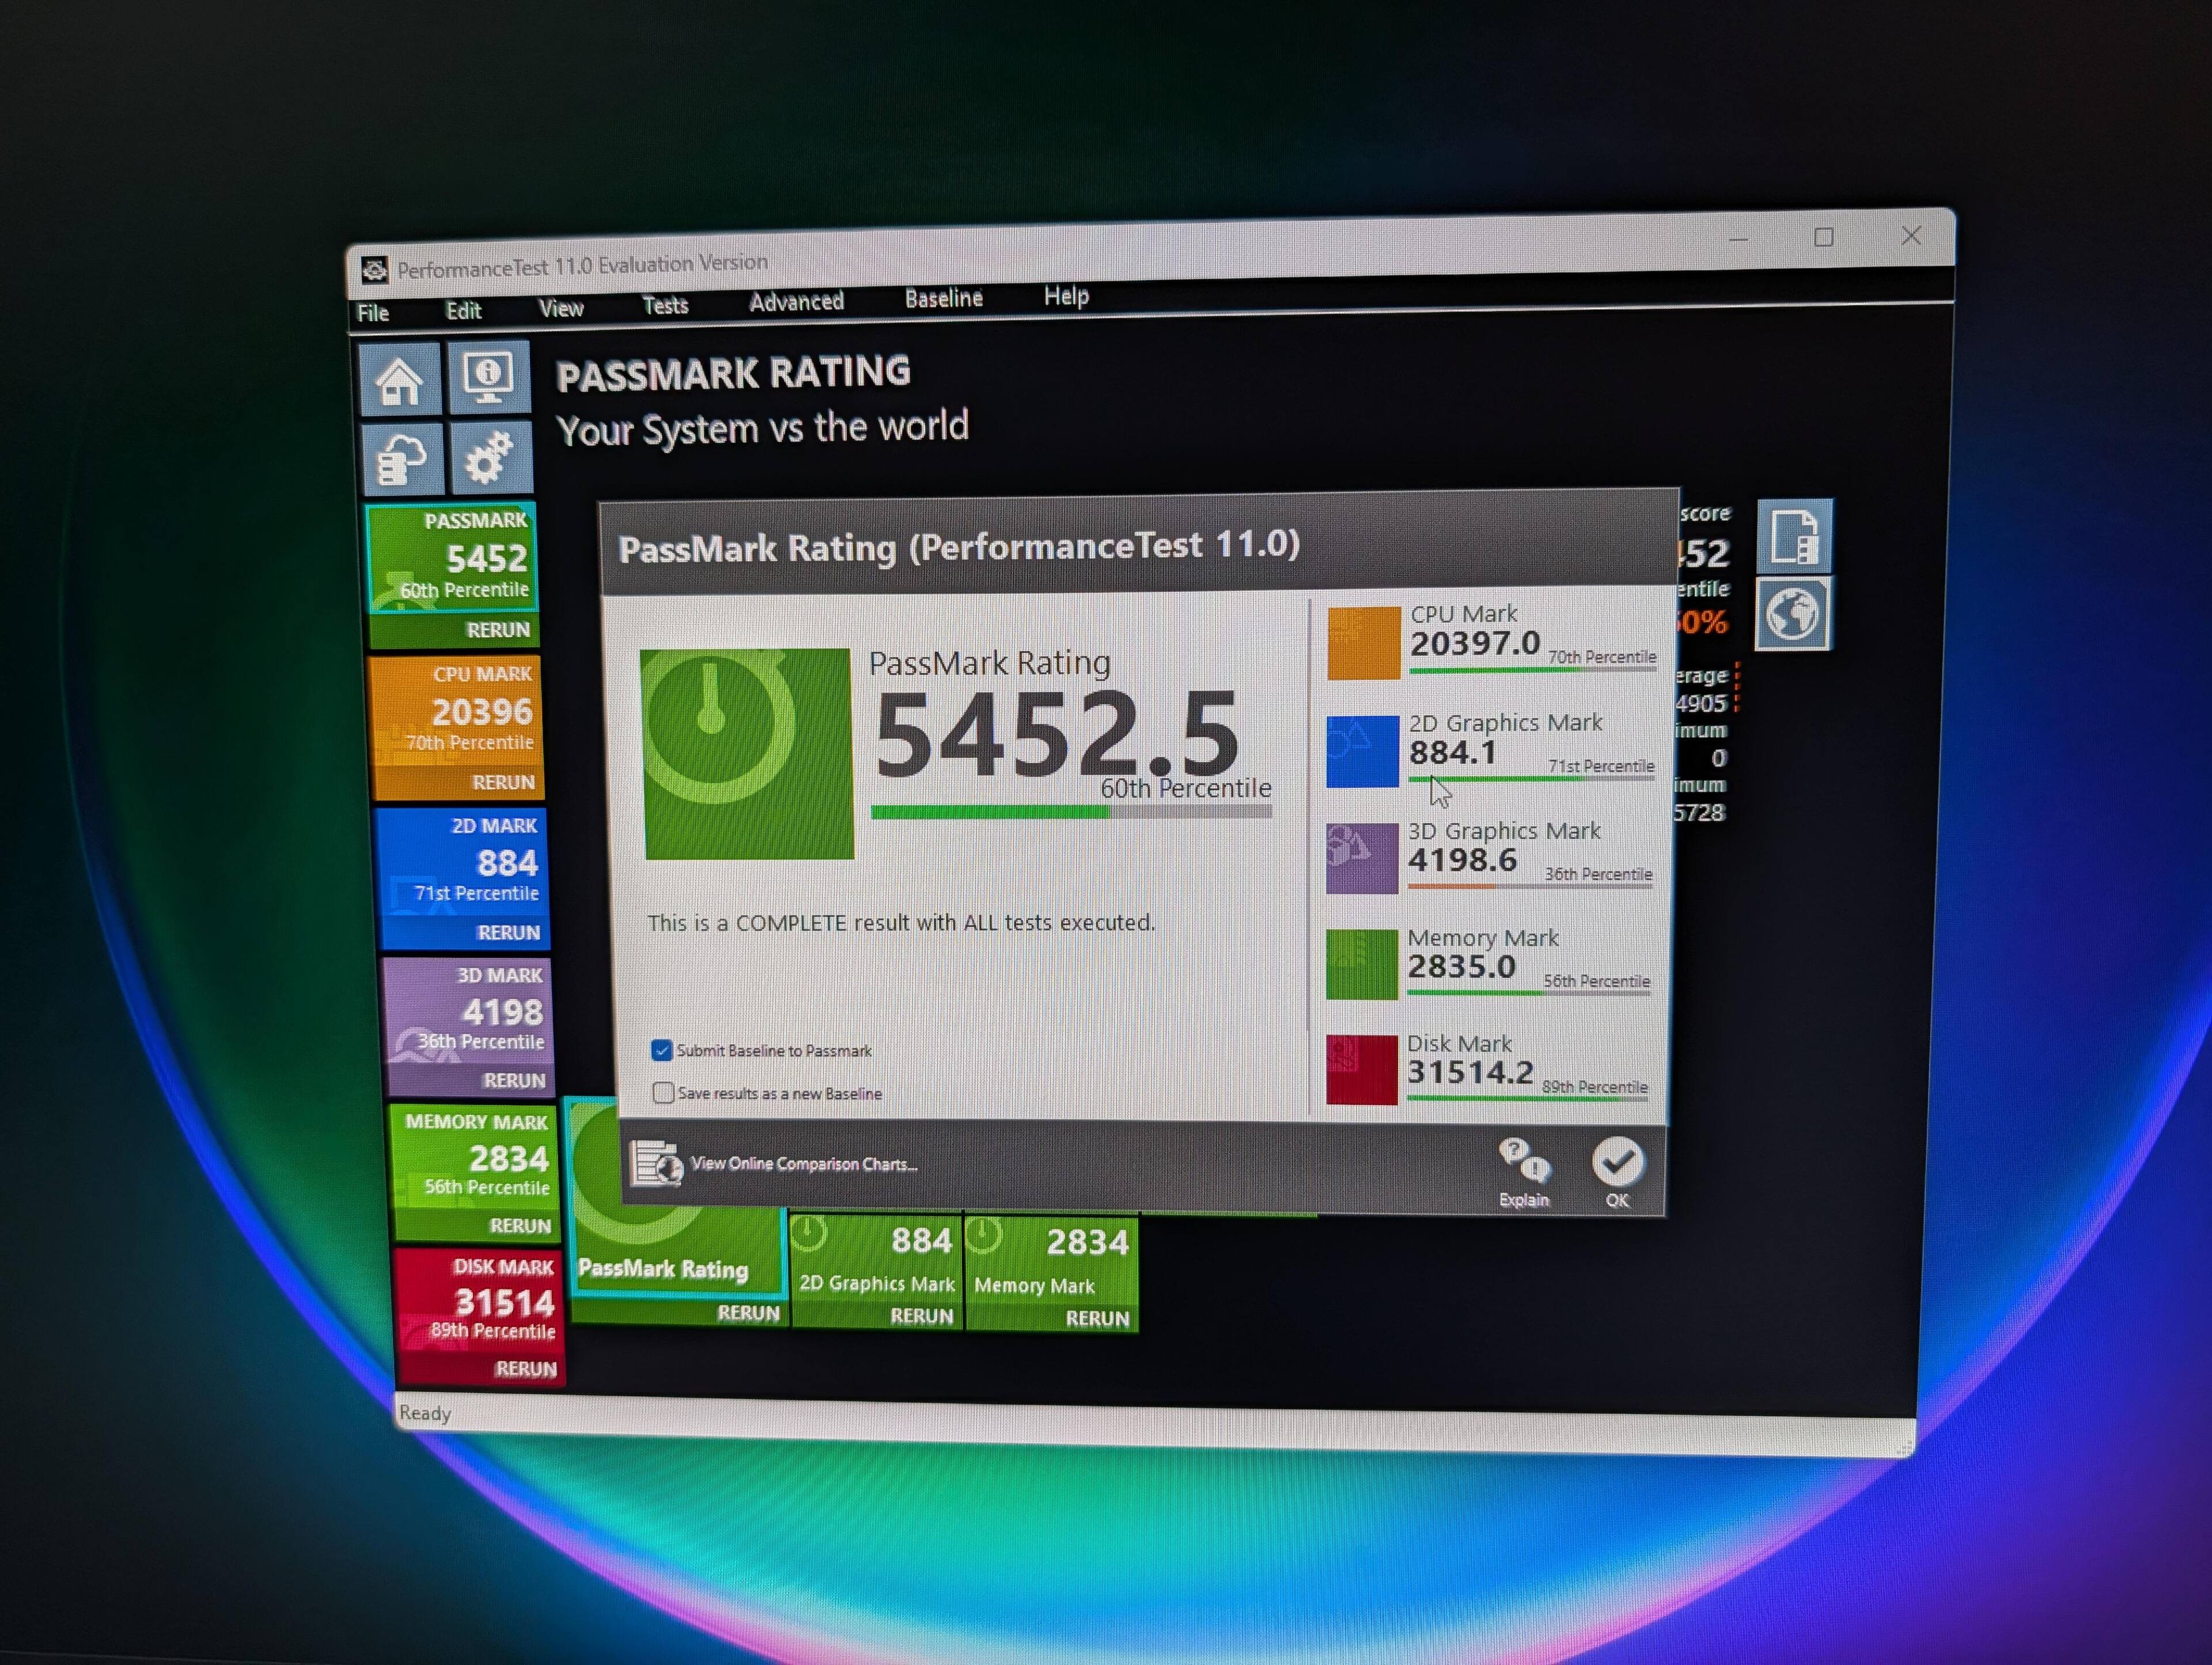Click the 2D Graphics Mark 884.1 value
The height and width of the screenshot is (1665, 2212).
(1453, 752)
